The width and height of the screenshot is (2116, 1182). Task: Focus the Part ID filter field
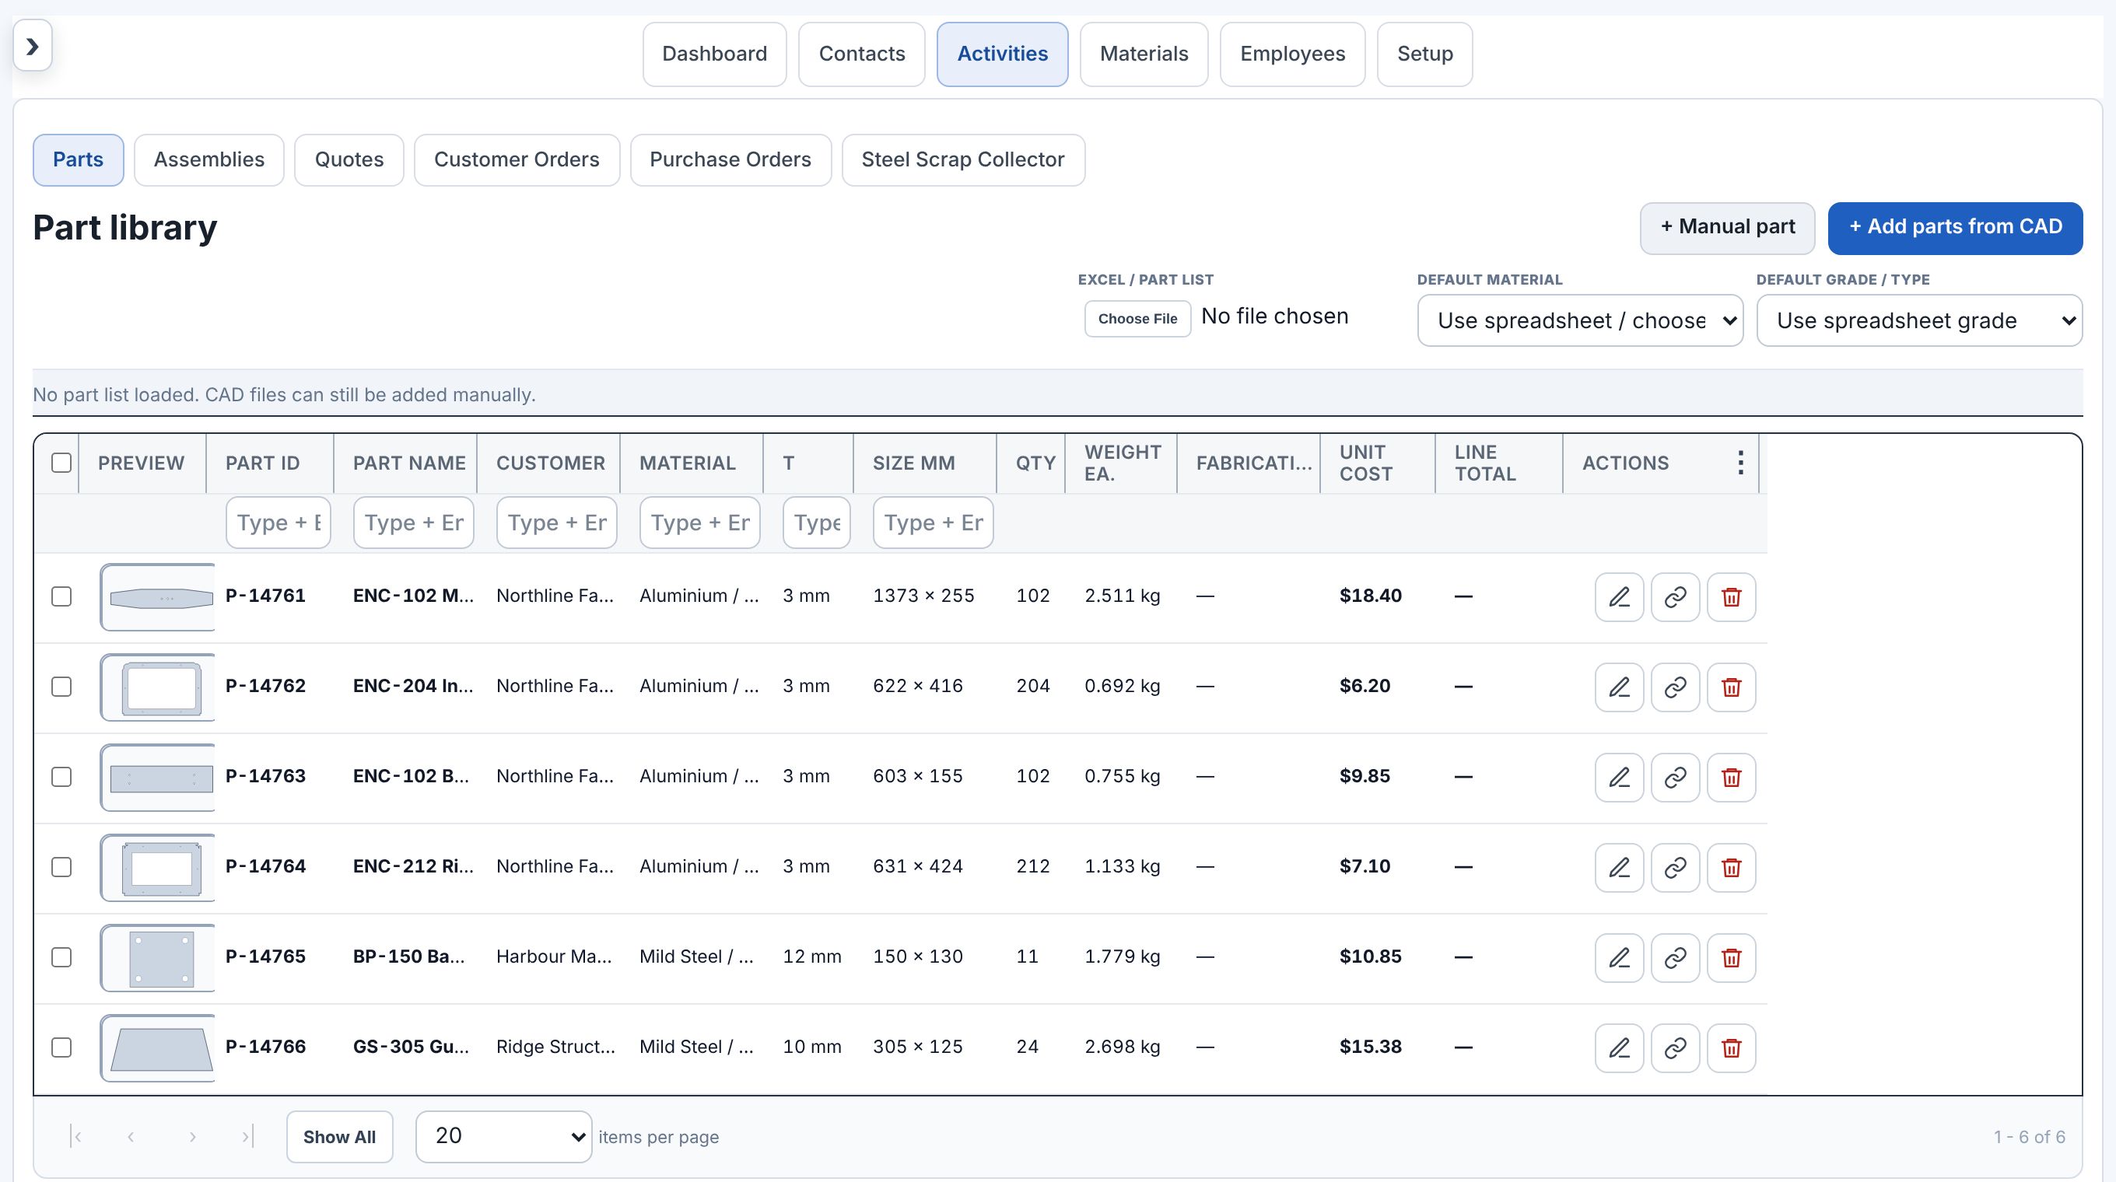pyautogui.click(x=279, y=523)
